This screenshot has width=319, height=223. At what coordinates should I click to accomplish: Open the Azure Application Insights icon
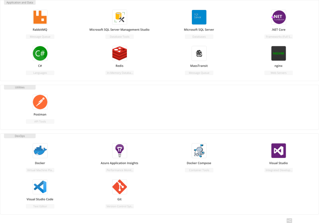[x=120, y=150]
